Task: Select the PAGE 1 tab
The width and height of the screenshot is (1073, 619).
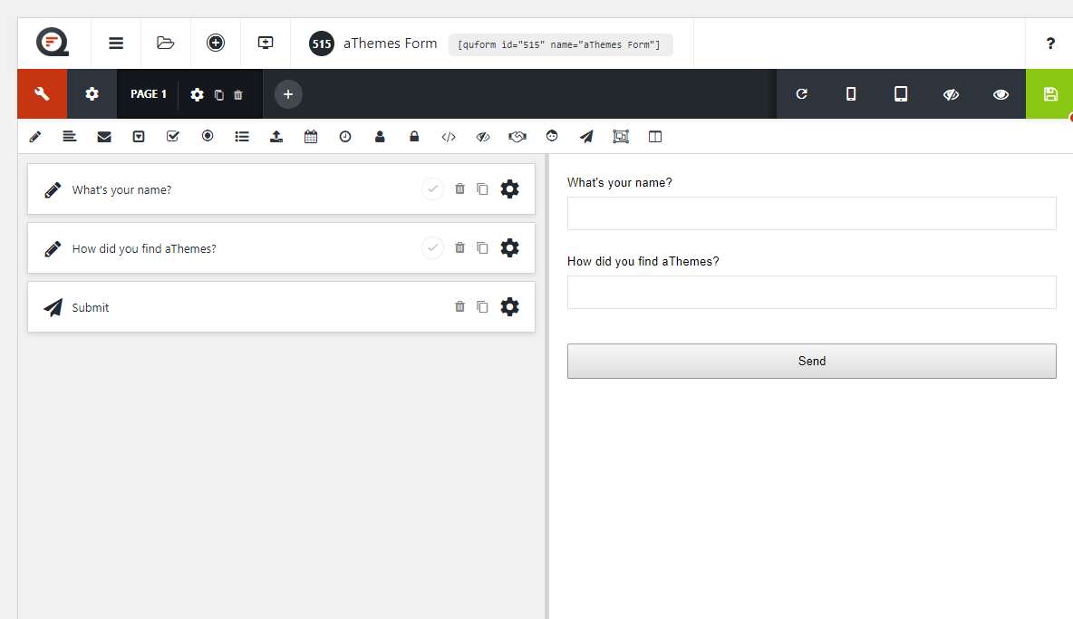Action: click(x=149, y=93)
